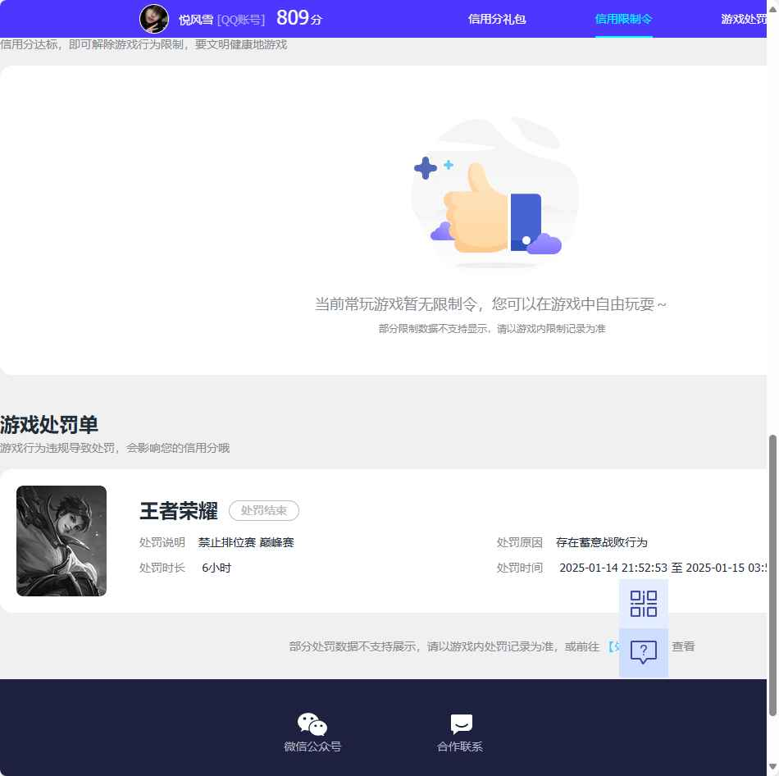Click the 合作联系 footer label

click(460, 746)
